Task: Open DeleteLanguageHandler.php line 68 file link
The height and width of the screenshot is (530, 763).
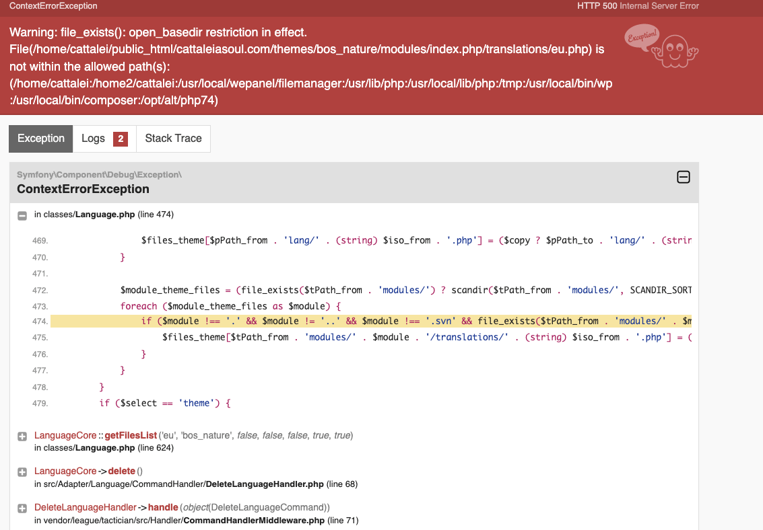Action: point(196,484)
